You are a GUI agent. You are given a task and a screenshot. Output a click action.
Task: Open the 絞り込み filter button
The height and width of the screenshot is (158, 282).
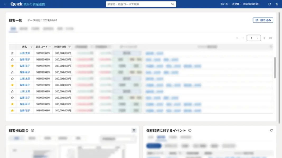pos(263,20)
